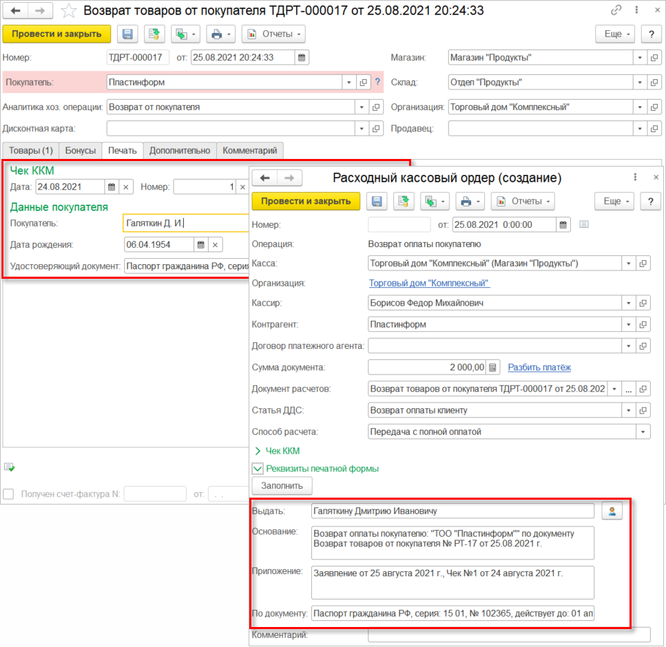Click into the Выдать input field
This screenshot has height=647, width=666.
pyautogui.click(x=452, y=511)
